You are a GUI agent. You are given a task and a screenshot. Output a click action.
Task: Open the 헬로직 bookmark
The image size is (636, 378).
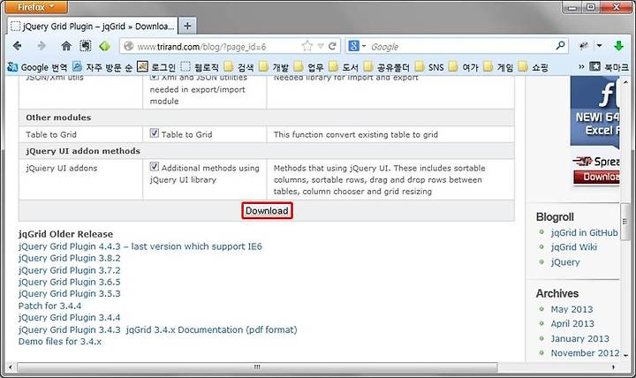click(x=200, y=67)
